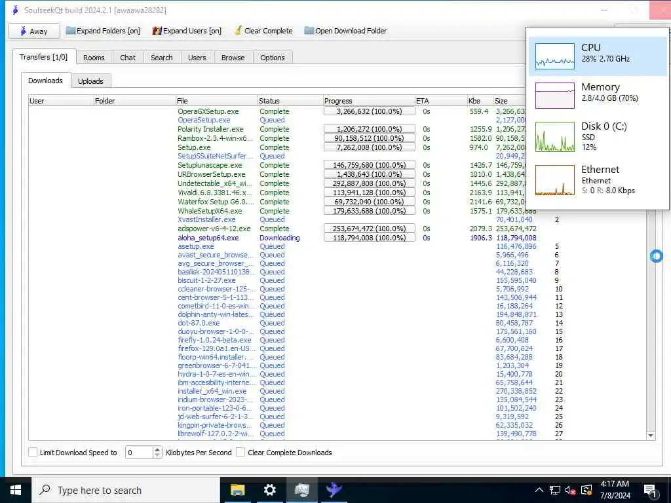
Task: Toggle the Away status button
Action: pos(33,31)
